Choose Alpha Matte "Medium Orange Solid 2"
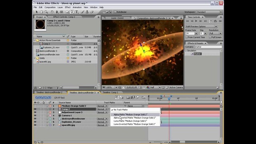The height and width of the screenshot is (144, 256). tap(135, 115)
